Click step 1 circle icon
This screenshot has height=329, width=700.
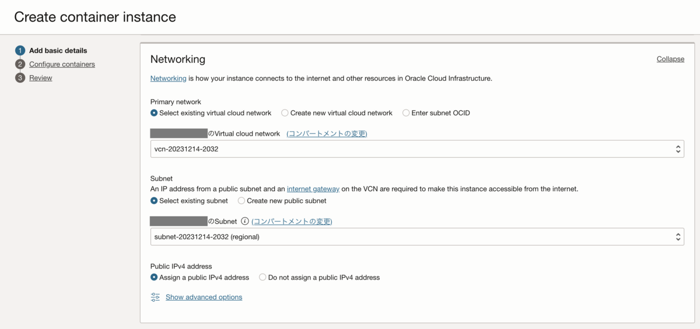tap(20, 51)
